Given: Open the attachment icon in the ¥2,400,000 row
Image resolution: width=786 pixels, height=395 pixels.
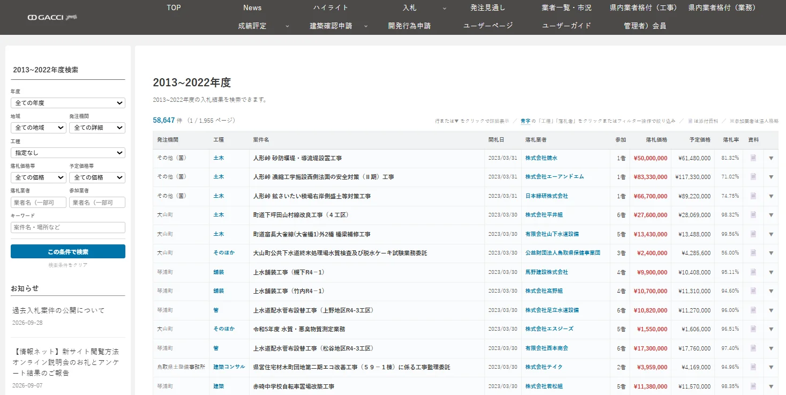Looking at the screenshot, I should [753, 253].
